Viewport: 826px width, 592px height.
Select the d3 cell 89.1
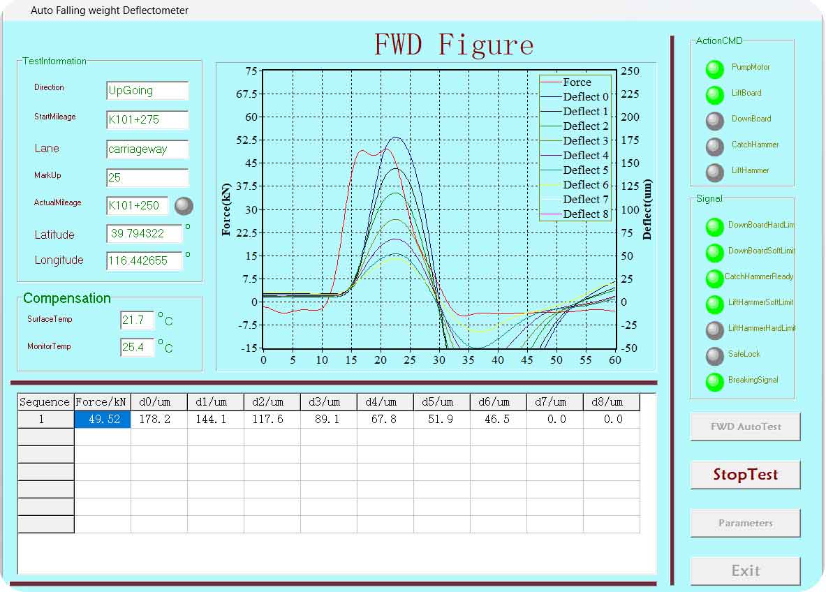click(329, 420)
